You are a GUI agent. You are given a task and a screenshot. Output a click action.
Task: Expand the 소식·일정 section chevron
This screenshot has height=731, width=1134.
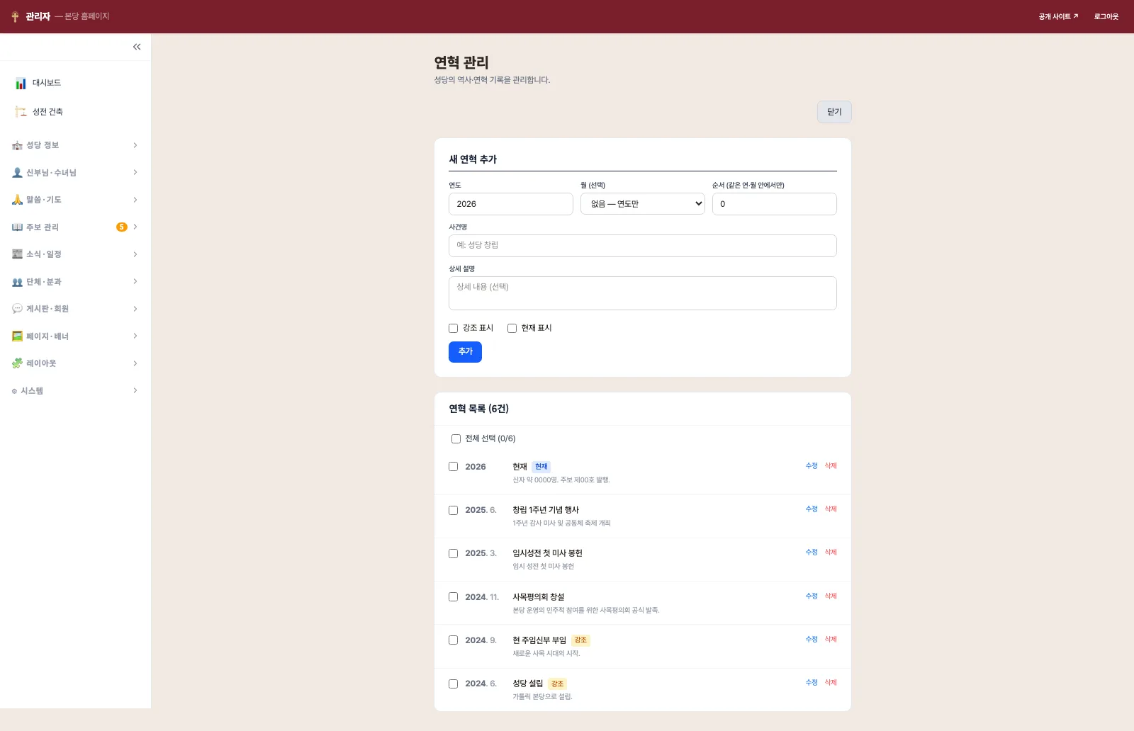click(135, 254)
